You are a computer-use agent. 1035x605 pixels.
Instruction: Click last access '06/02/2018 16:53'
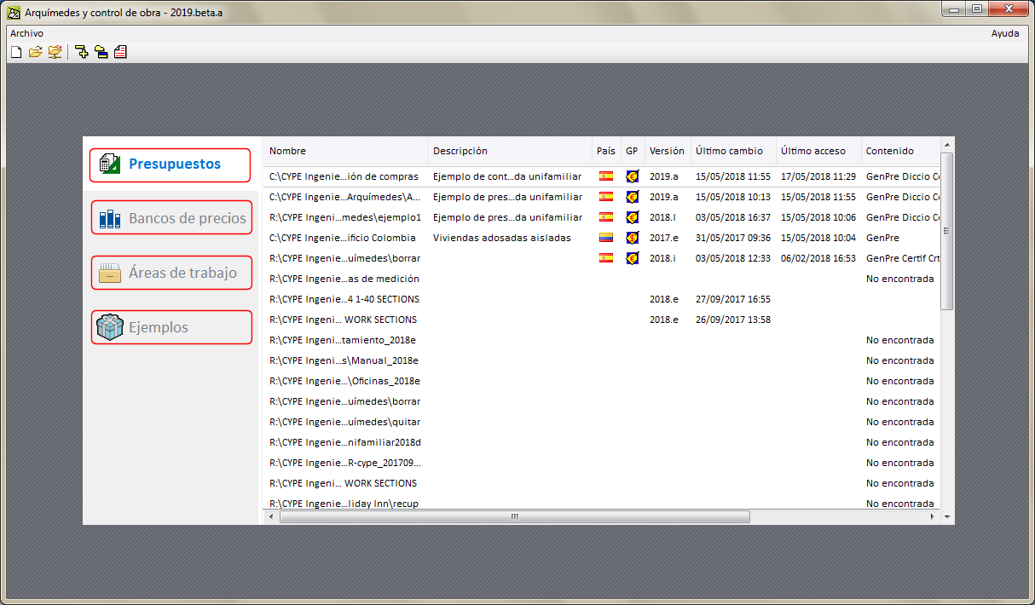pos(818,258)
